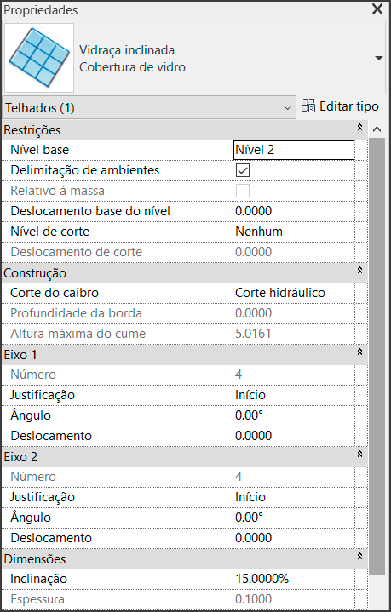Click the disabled Relativo à massa checkbox
Viewport: 391px width, 612px height.
click(x=243, y=191)
